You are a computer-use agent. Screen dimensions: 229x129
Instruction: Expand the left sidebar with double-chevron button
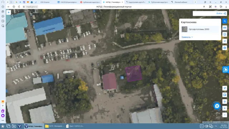pyautogui.click(x=9, y=13)
